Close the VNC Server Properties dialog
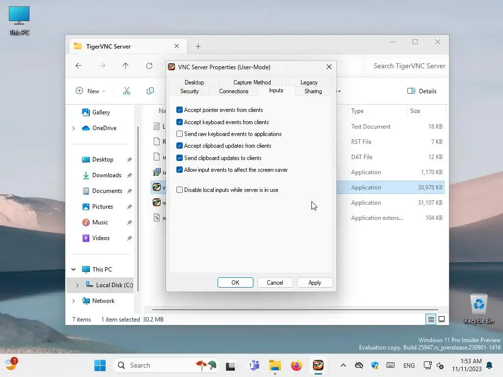Image resolution: width=503 pixels, height=377 pixels. (x=329, y=67)
